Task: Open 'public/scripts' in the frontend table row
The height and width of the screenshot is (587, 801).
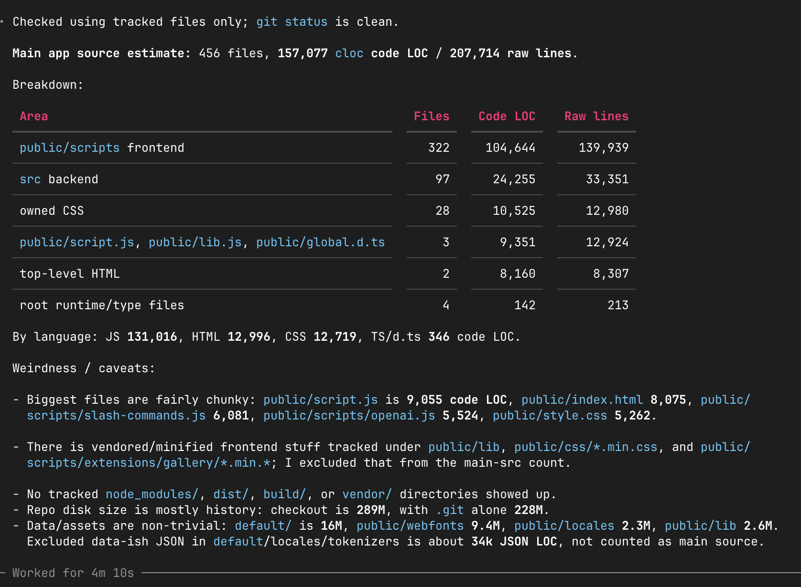Action: click(70, 148)
